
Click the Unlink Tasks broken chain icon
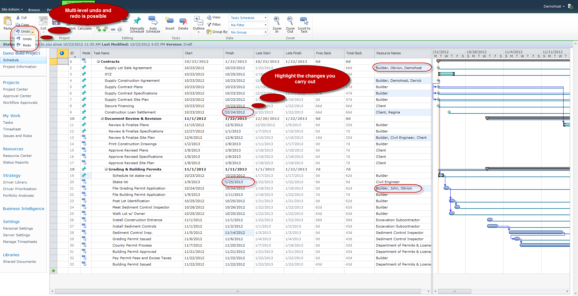120,29
